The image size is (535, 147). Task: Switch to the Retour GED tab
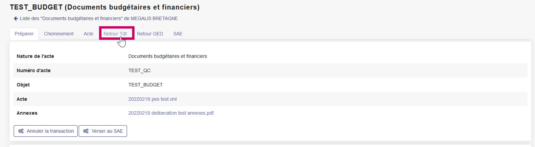150,34
